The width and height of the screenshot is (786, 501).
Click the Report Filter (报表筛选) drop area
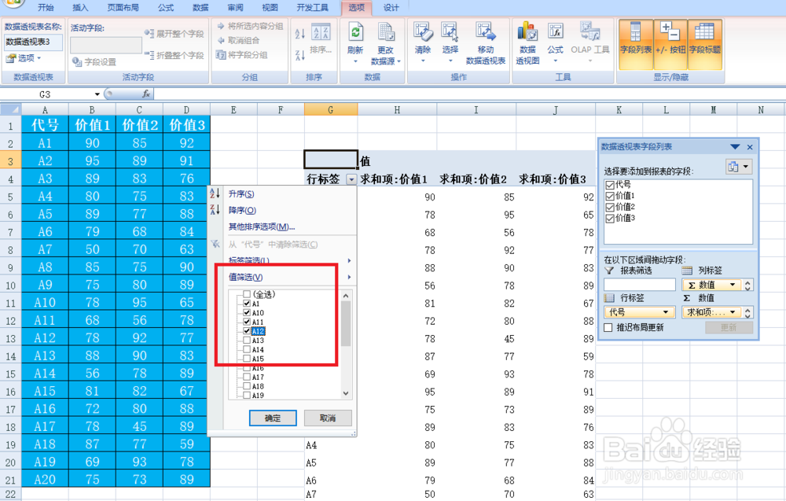pyautogui.click(x=640, y=285)
